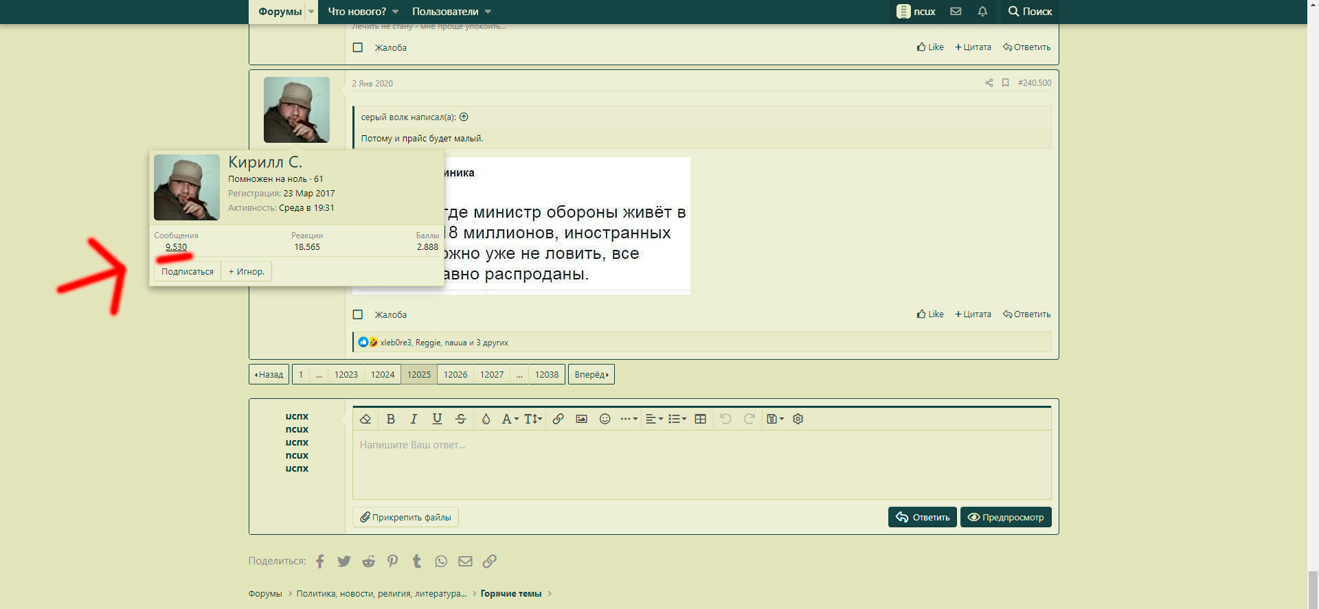Like post #240.500
Image resolution: width=1319 pixels, height=609 pixels.
tap(930, 314)
